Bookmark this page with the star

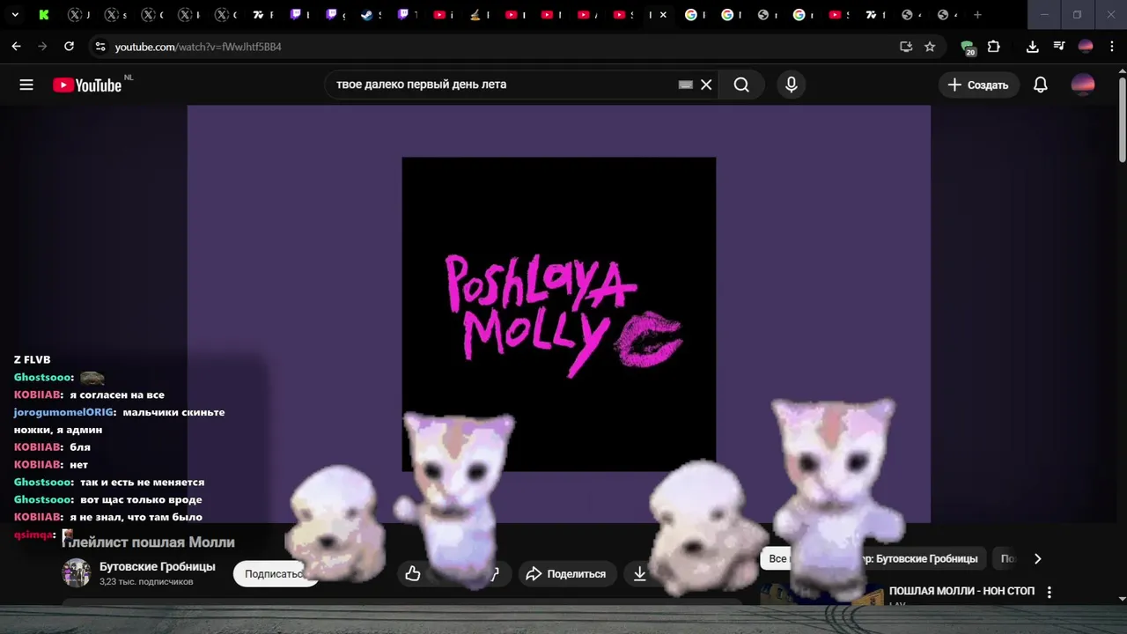tap(930, 47)
